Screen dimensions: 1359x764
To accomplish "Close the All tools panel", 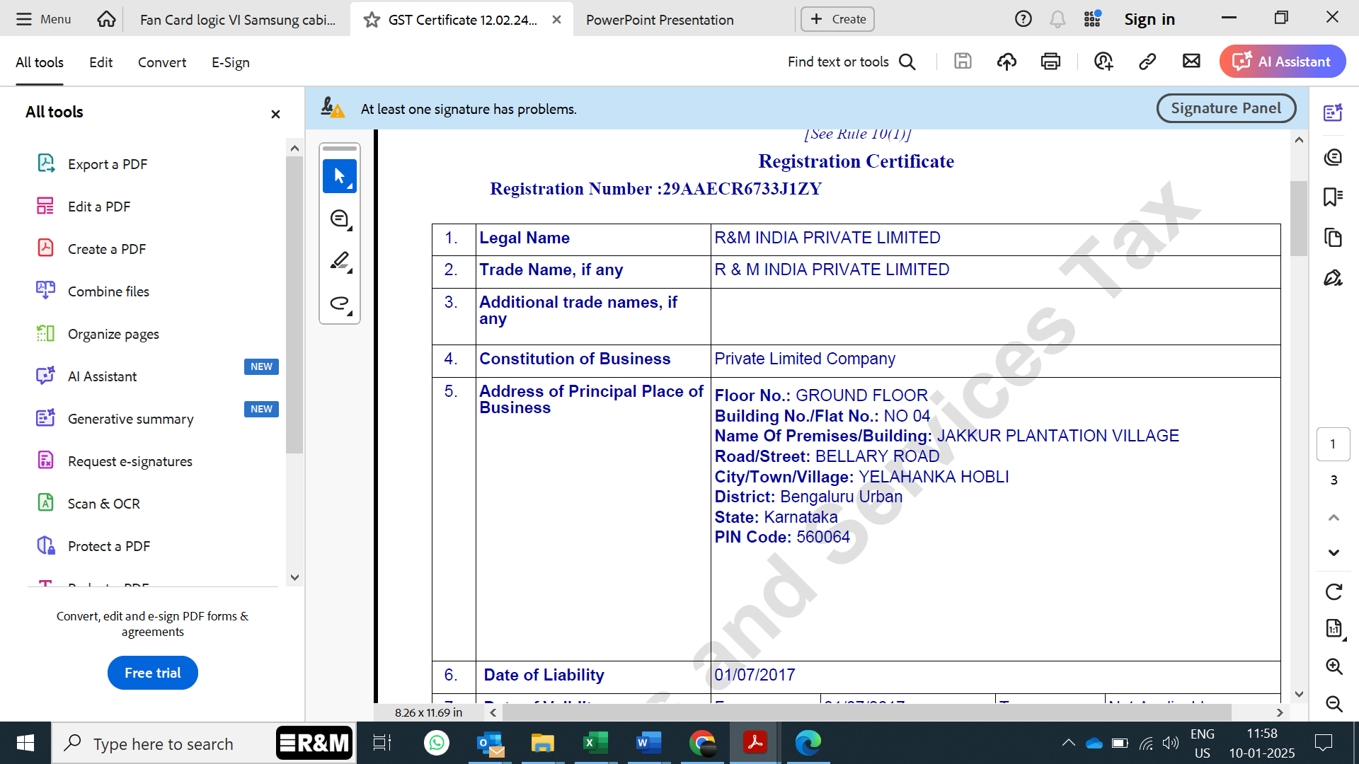I will [275, 114].
